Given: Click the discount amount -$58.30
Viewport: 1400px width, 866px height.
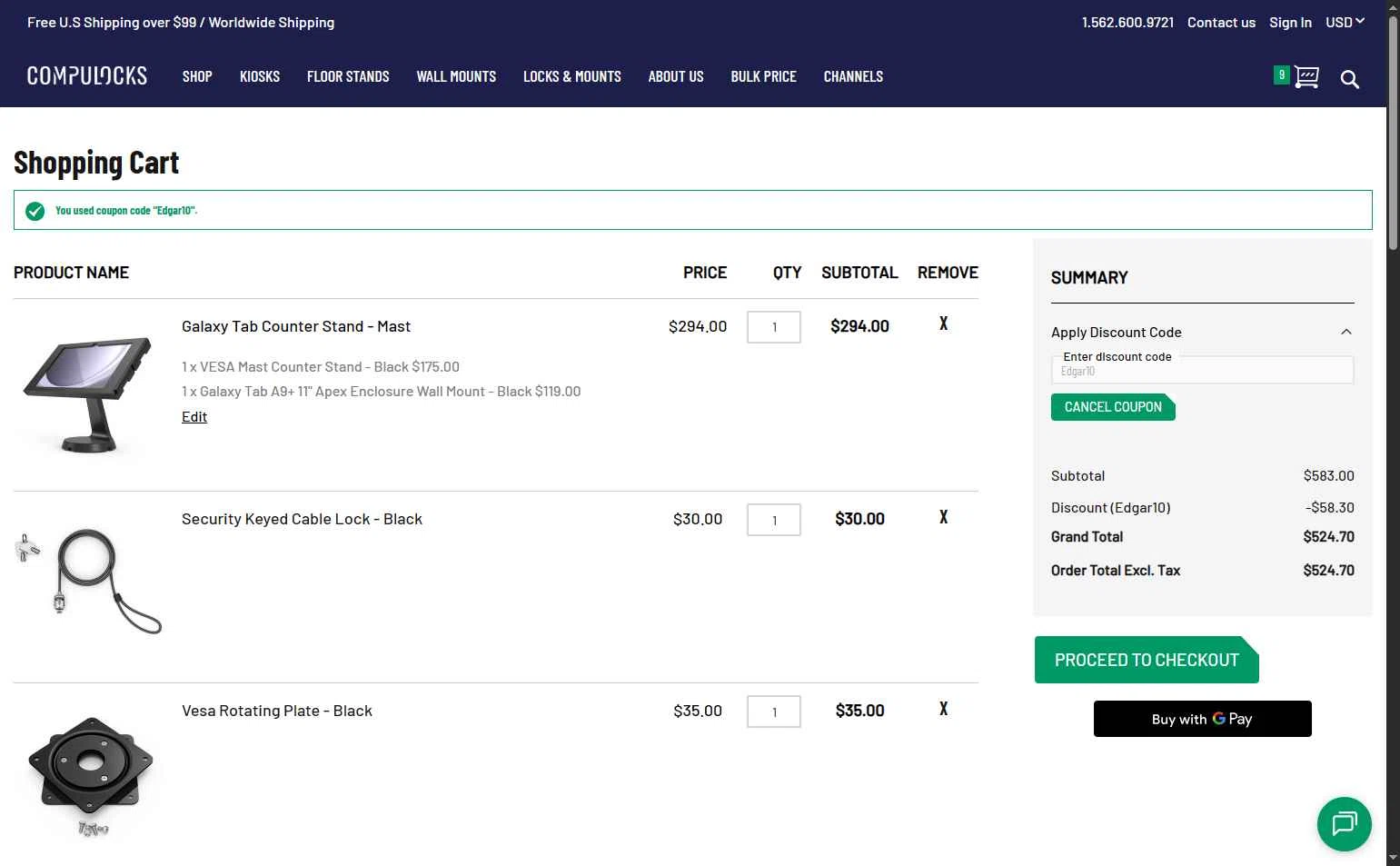Looking at the screenshot, I should [x=1330, y=508].
